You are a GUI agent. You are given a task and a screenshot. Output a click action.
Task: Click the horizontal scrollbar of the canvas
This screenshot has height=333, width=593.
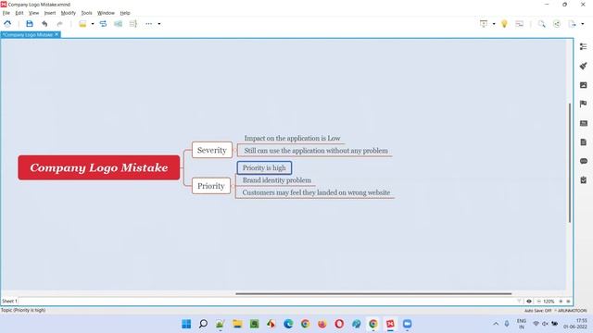point(373,293)
